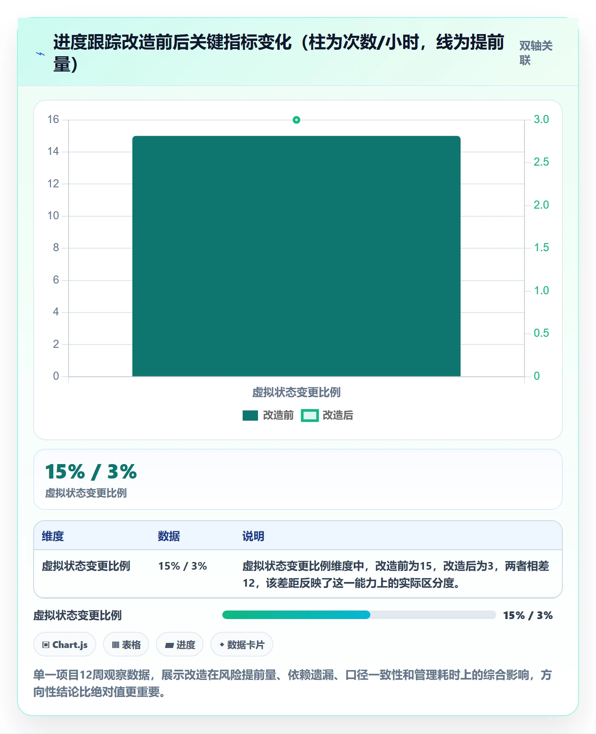Click the left axis value 8
Screen dimensions: 596x734
point(56,248)
